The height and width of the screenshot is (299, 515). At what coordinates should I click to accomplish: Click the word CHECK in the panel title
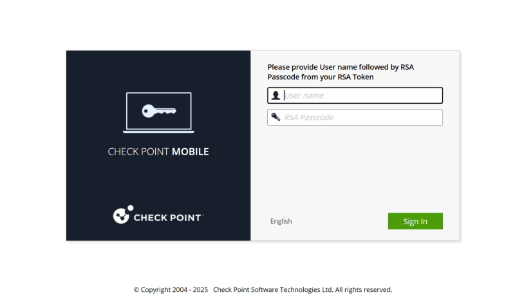(122, 152)
